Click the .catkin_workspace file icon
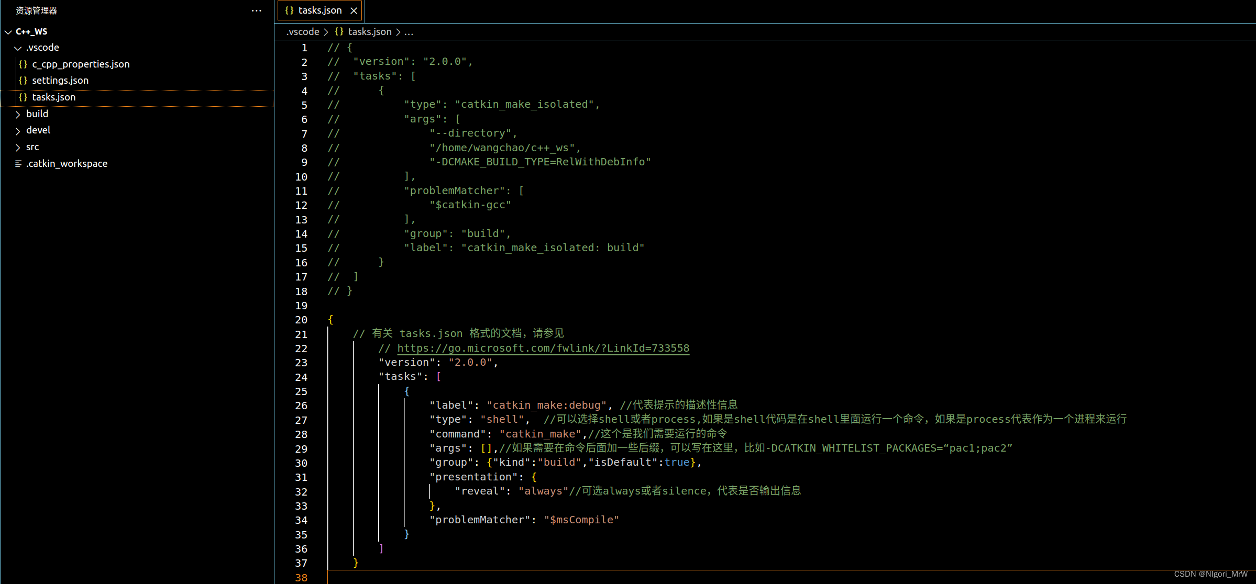This screenshot has height=584, width=1256. coord(17,163)
